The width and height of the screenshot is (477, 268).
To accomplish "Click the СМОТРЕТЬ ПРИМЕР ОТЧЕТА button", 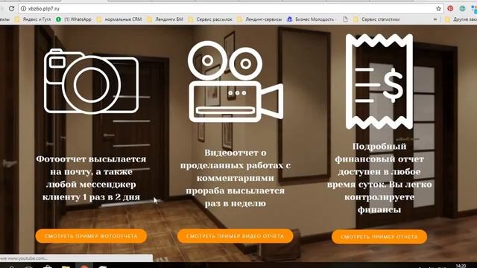I will (x=379, y=237).
